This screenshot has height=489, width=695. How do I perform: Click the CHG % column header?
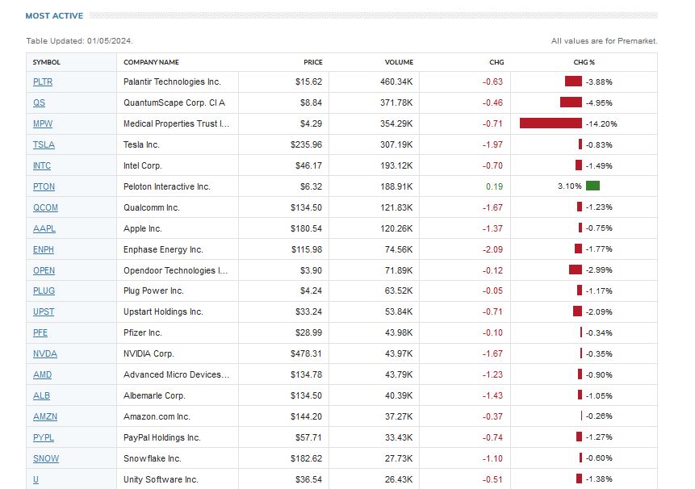(x=584, y=62)
